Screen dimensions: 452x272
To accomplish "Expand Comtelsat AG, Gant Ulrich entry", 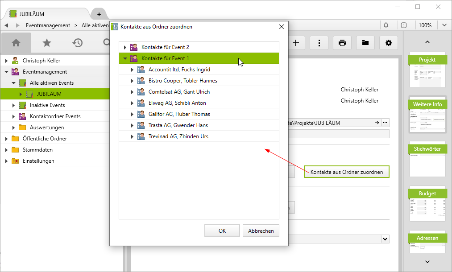I will coord(132,92).
